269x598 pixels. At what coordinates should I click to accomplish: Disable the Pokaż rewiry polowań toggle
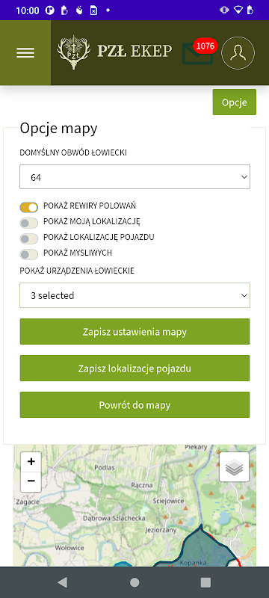pos(29,207)
